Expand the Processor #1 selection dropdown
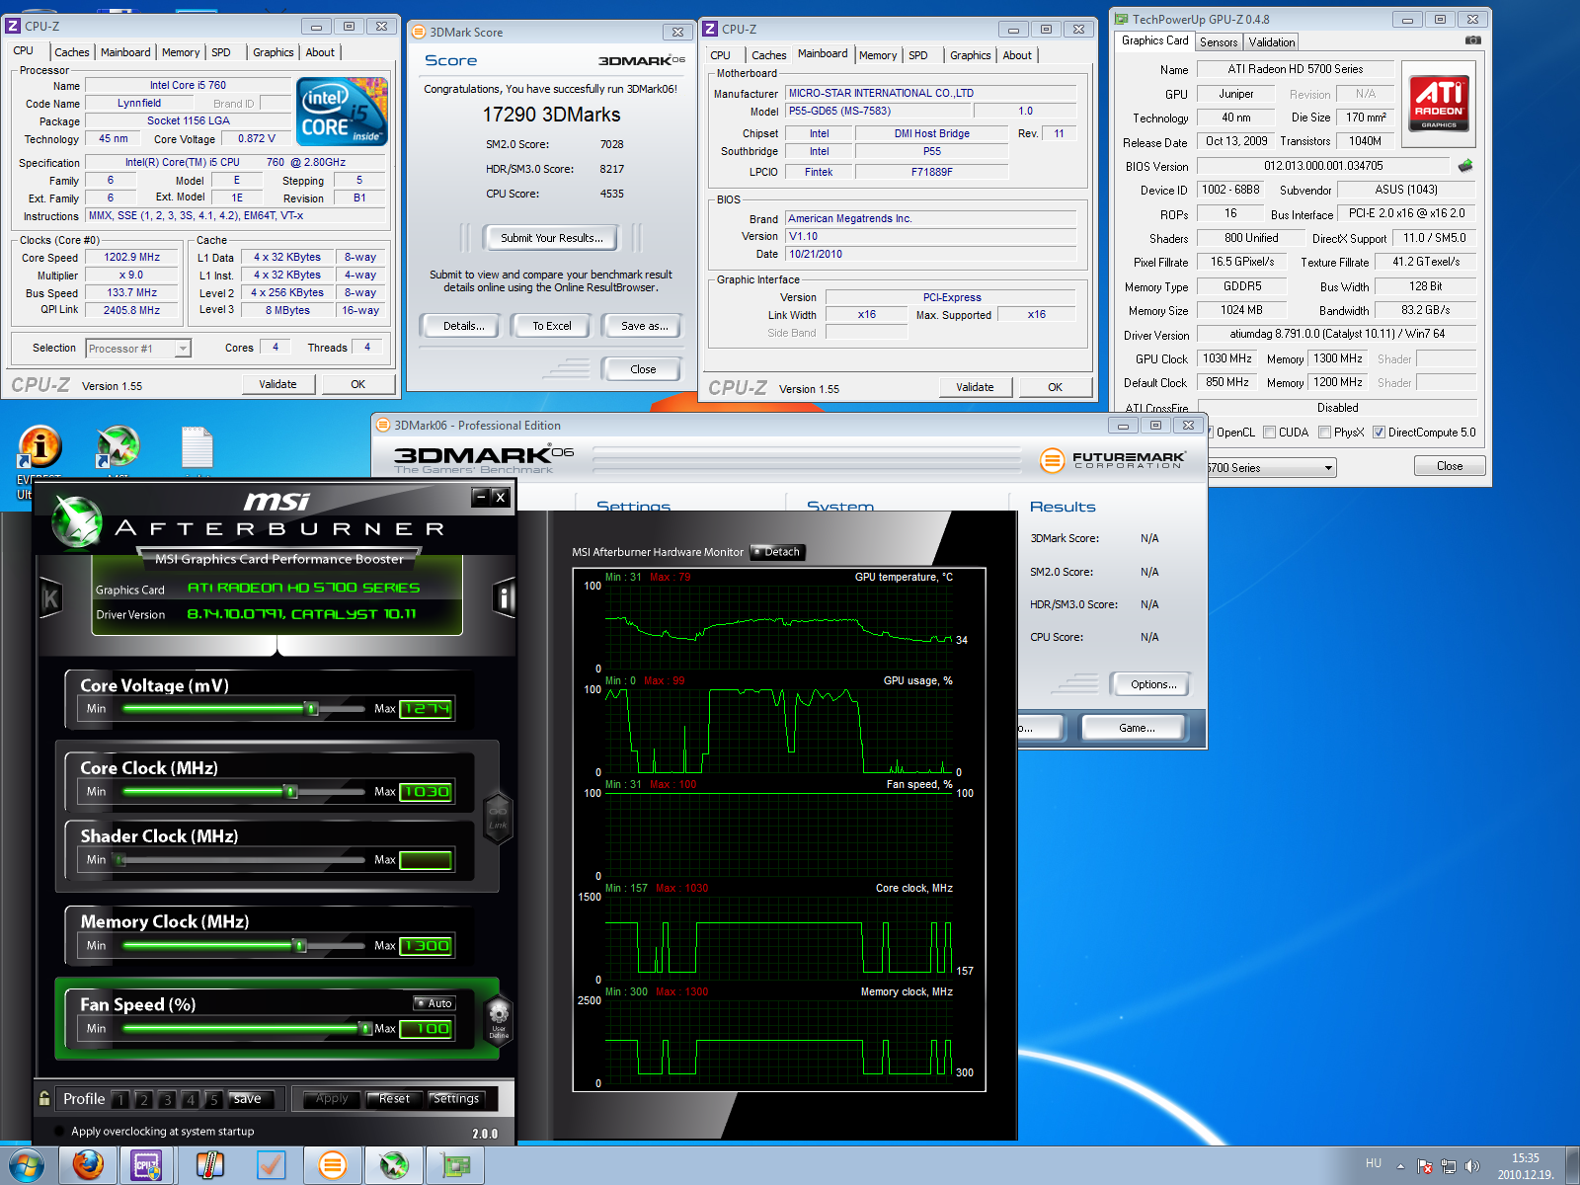The height and width of the screenshot is (1185, 1580). 183,349
